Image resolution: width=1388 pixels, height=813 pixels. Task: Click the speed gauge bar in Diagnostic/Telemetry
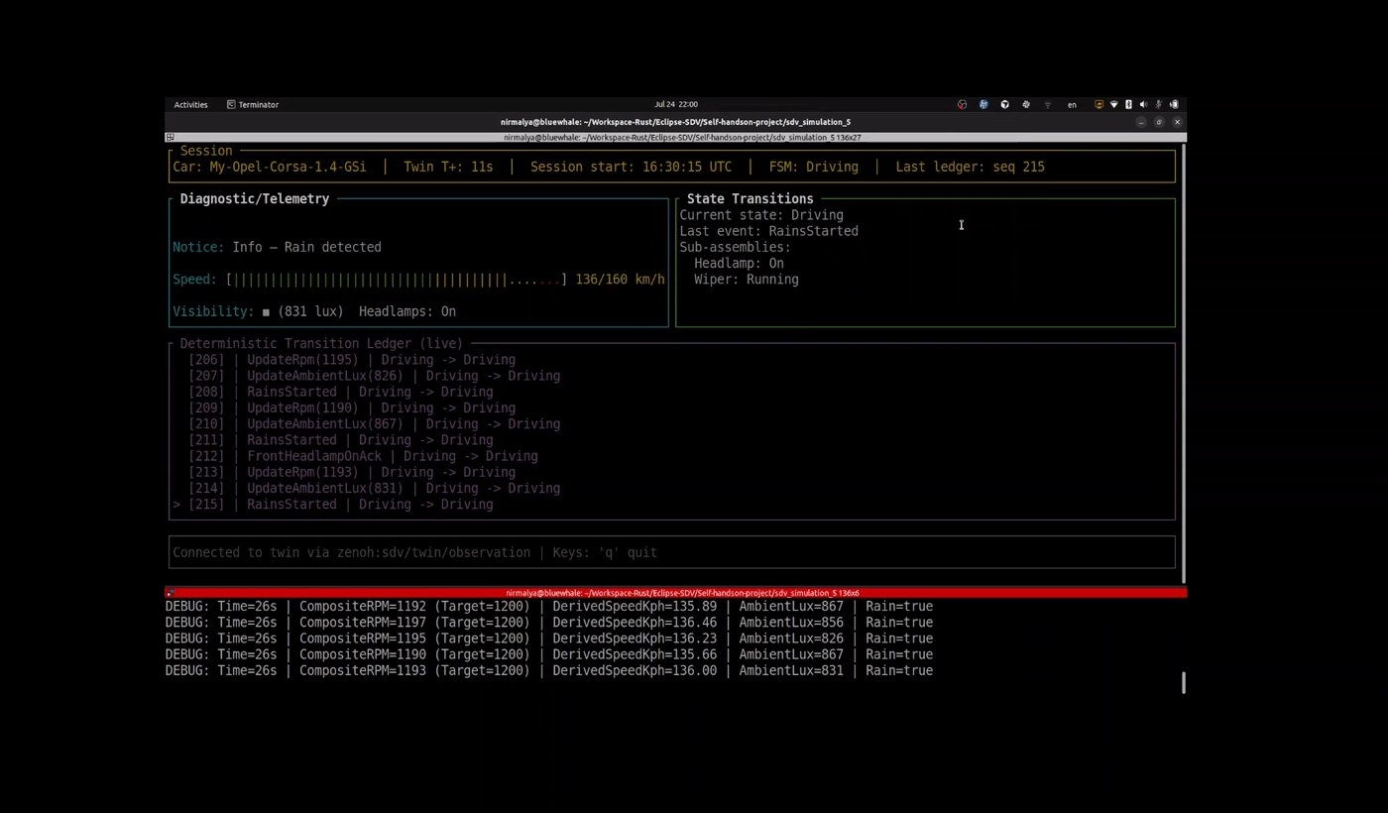pos(397,280)
